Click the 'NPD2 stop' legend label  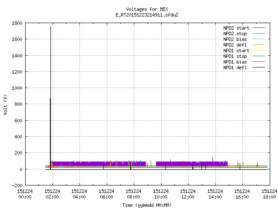[235, 34]
